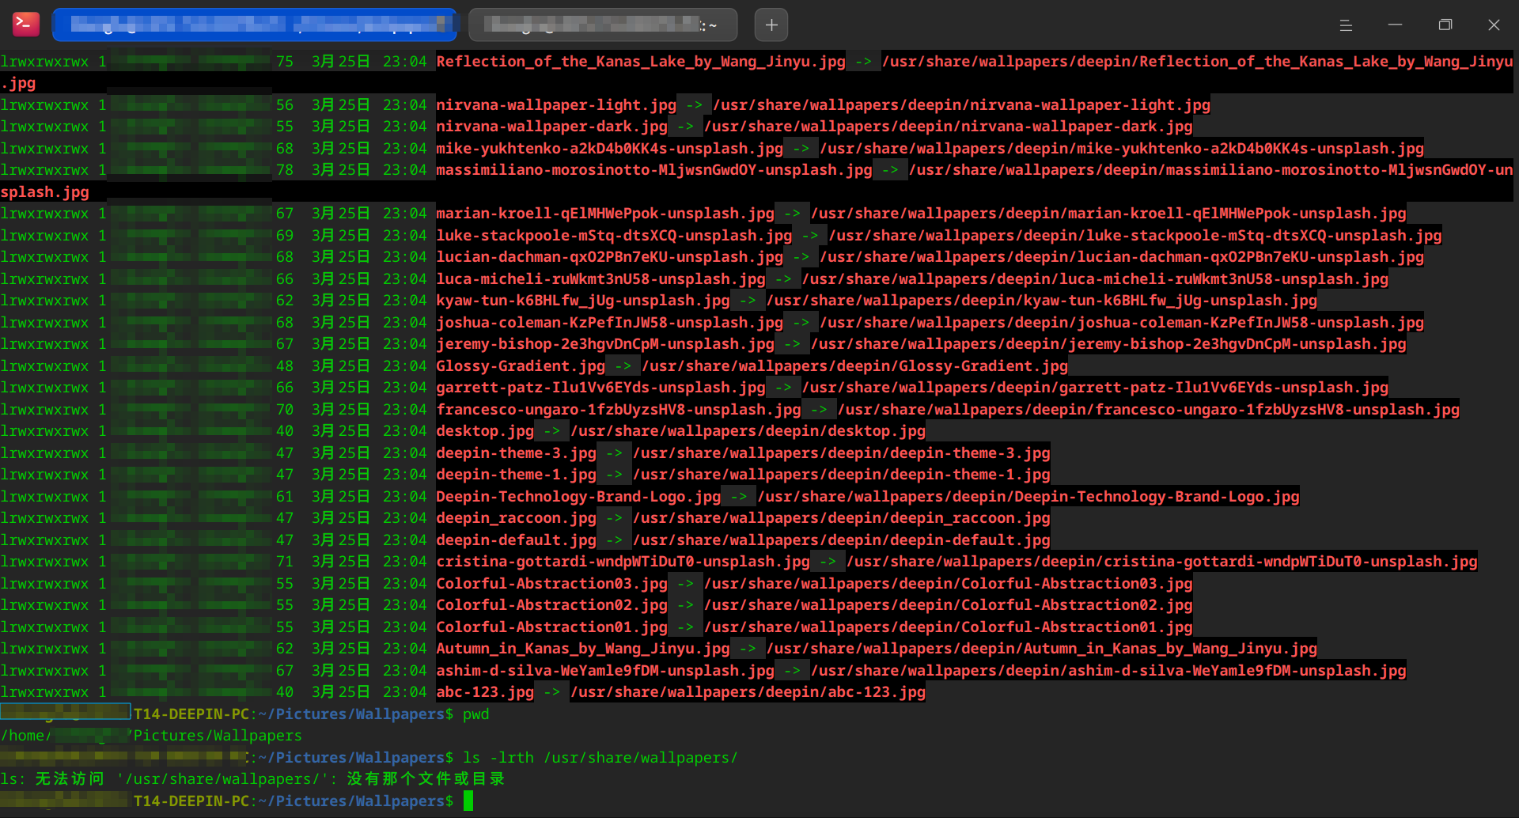Click francesco-ungaro-1fzbUyzsHV8-unsplash.jpg link name
Viewport: 1519px width, 818px height.
619,410
